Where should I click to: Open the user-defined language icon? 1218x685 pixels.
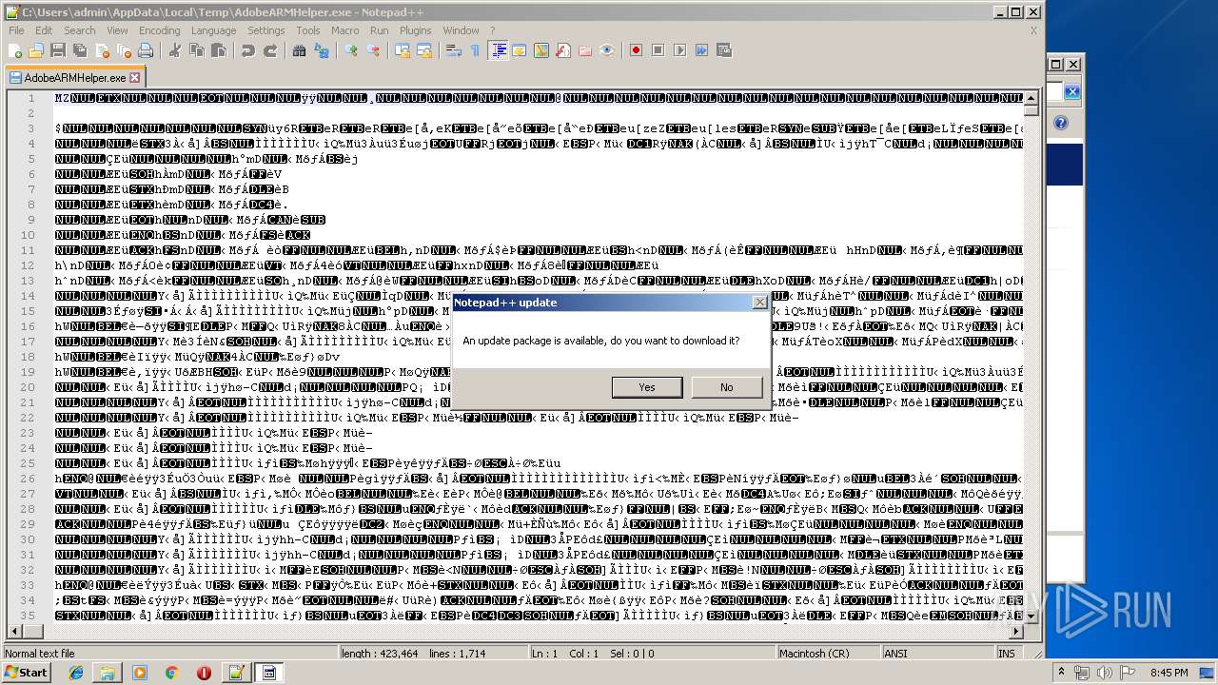519,50
